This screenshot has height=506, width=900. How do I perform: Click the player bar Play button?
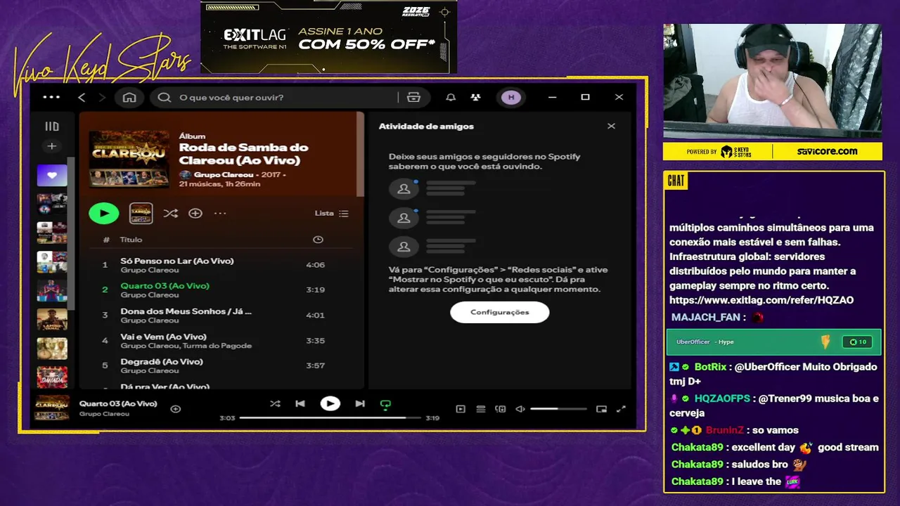(x=330, y=403)
